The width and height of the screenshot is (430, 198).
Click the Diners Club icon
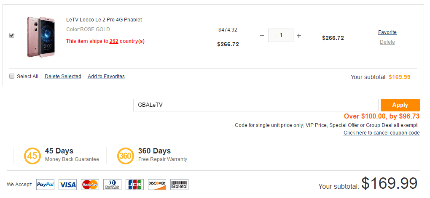(112, 184)
